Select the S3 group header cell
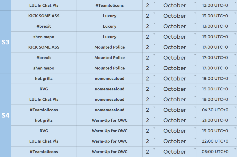 (x=6, y=42)
